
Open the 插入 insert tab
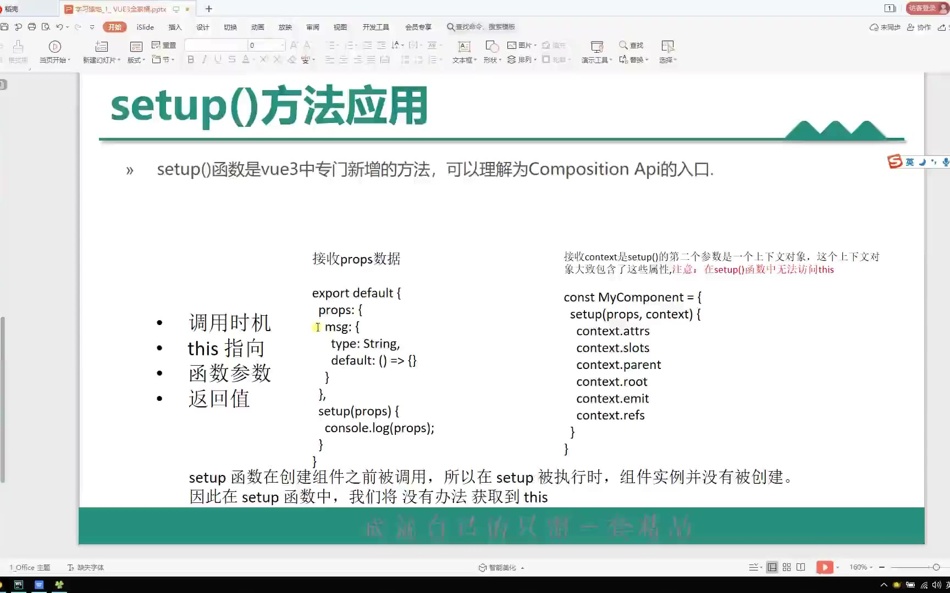click(x=175, y=27)
